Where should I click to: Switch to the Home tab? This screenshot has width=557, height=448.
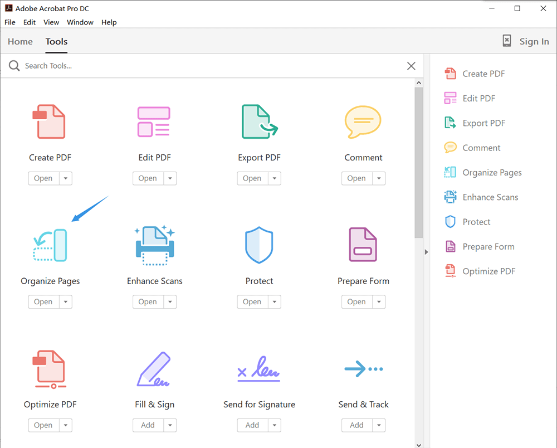tap(20, 41)
